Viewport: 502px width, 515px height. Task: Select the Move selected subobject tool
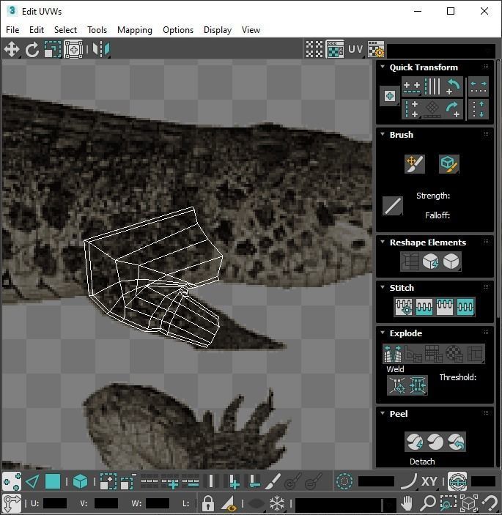[x=12, y=50]
